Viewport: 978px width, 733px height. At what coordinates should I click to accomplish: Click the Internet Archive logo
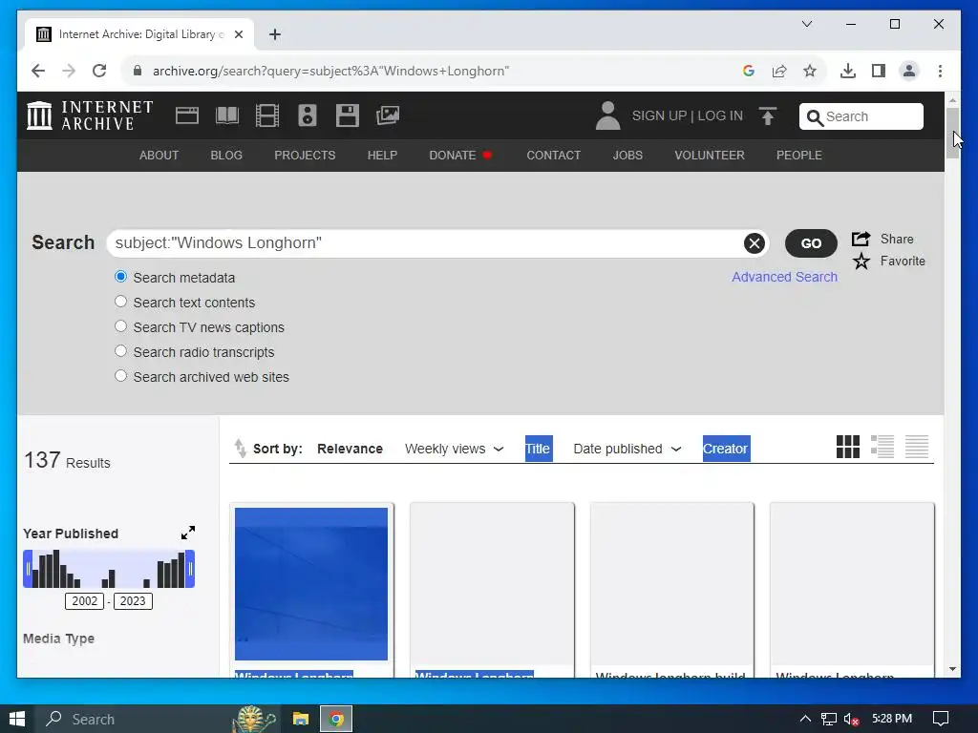(90, 115)
